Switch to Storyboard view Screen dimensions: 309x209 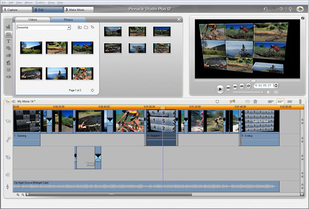point(271,102)
